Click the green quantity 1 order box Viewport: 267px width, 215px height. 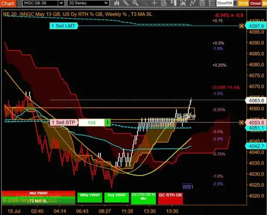tap(108, 122)
